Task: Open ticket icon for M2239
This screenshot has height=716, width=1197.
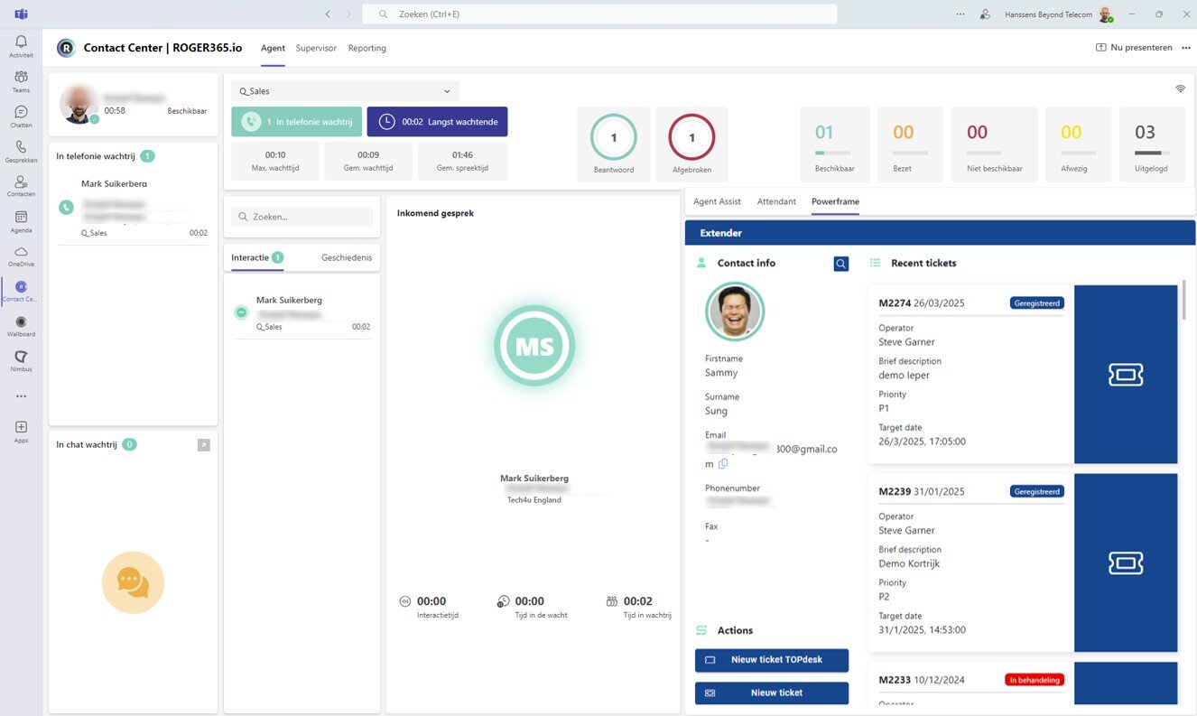Action: pos(1126,563)
